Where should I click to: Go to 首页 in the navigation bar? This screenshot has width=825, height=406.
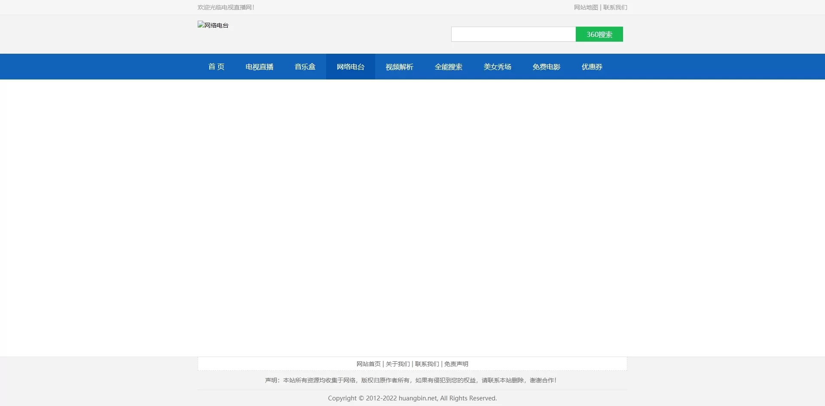(216, 67)
